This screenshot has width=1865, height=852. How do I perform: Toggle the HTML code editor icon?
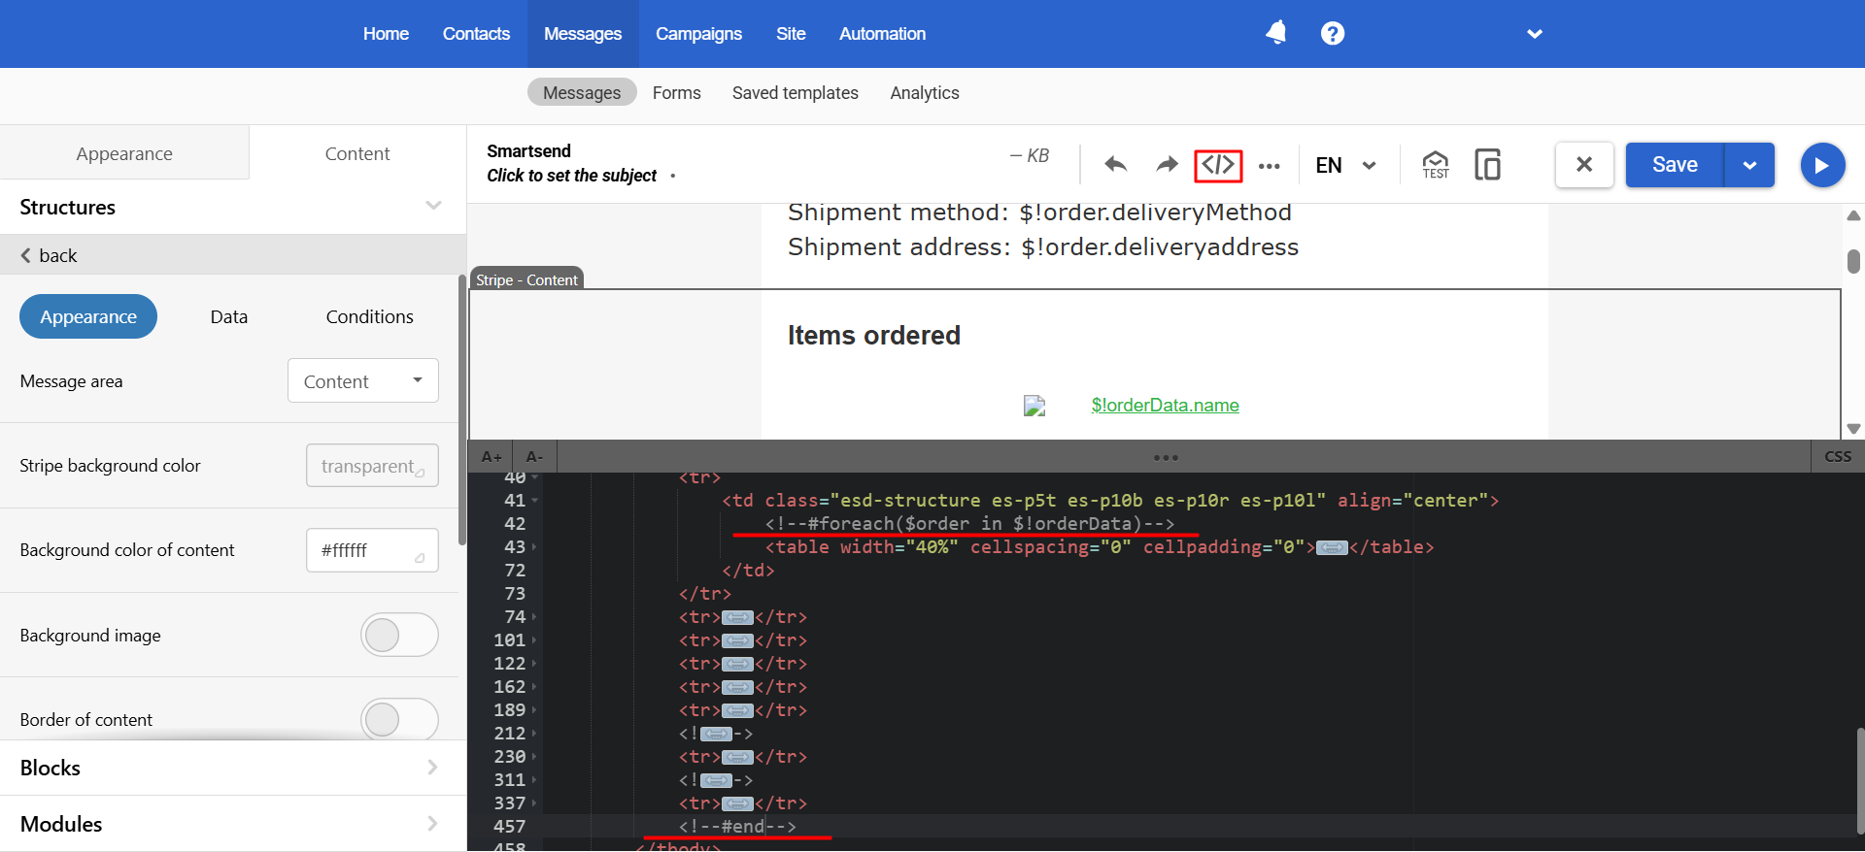pos(1218,165)
